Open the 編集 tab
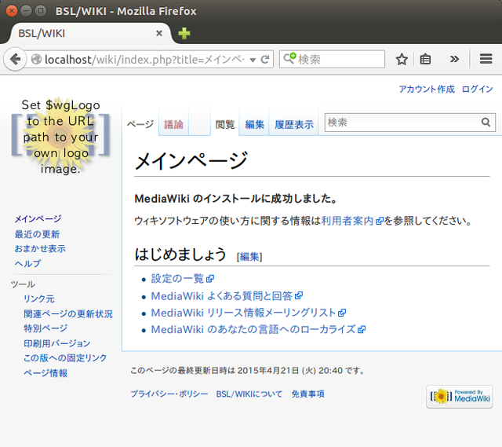The width and height of the screenshot is (502, 447). pyautogui.click(x=254, y=124)
